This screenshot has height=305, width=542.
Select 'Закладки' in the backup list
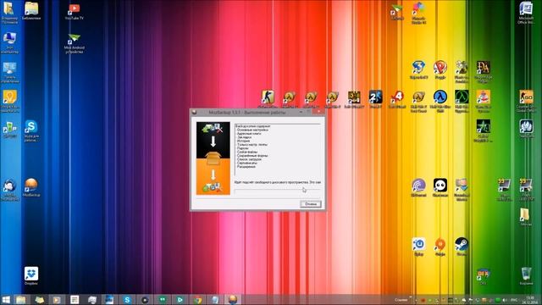245,137
